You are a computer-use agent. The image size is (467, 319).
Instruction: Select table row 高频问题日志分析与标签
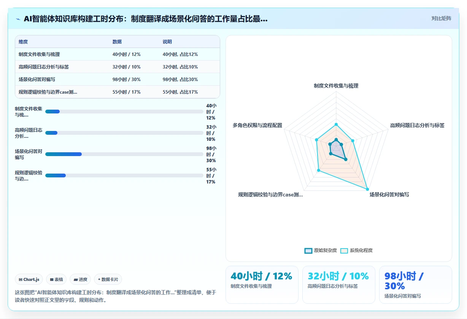[x=118, y=67]
